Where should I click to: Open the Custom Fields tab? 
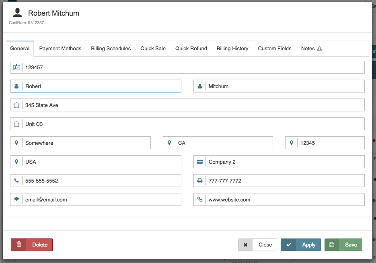coord(274,48)
